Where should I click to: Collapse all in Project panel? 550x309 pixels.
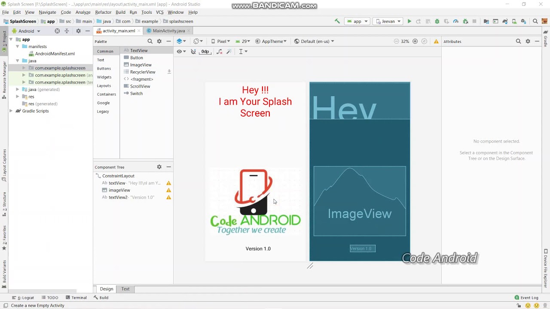(67, 31)
